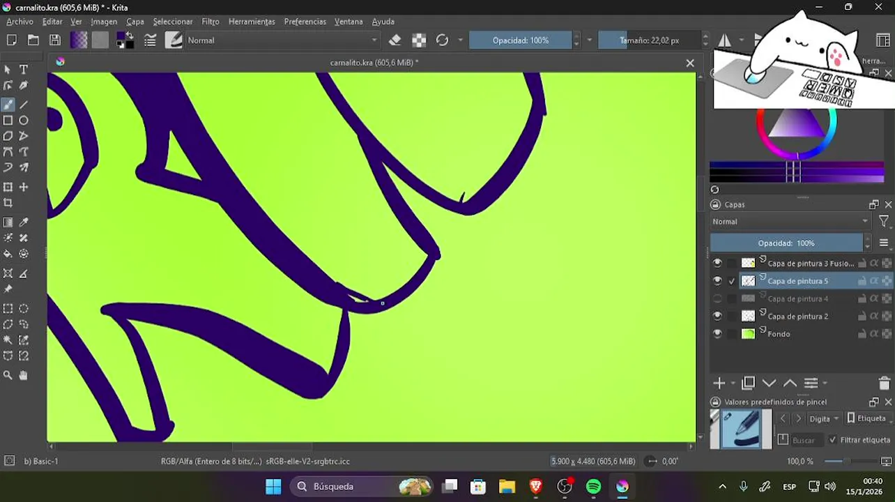This screenshot has height=502, width=895.
Task: Select the freehand Brush tool
Action: pos(8,105)
